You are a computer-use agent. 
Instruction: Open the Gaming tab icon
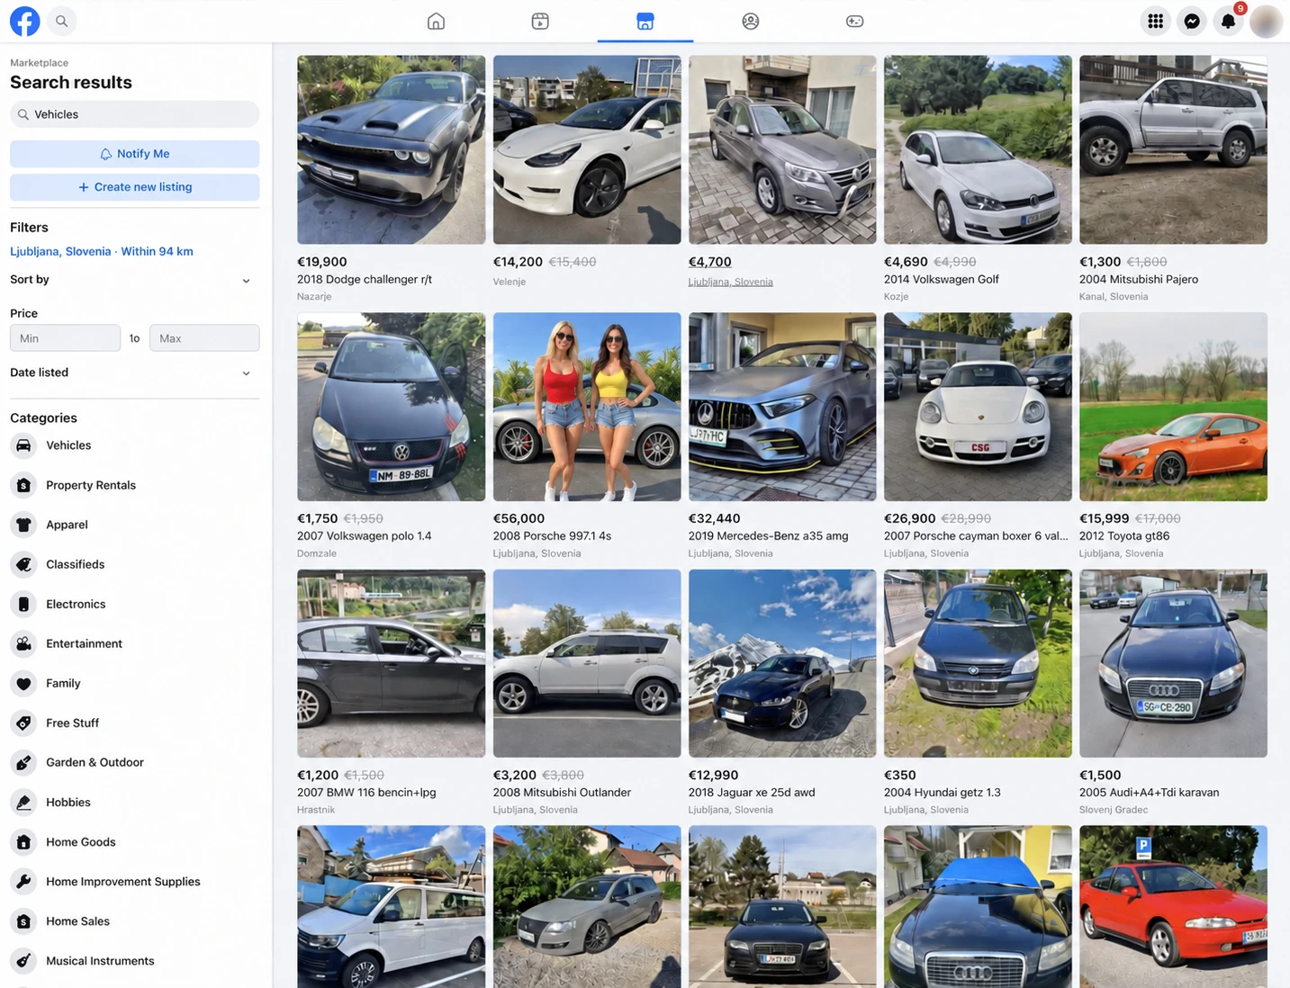click(855, 21)
